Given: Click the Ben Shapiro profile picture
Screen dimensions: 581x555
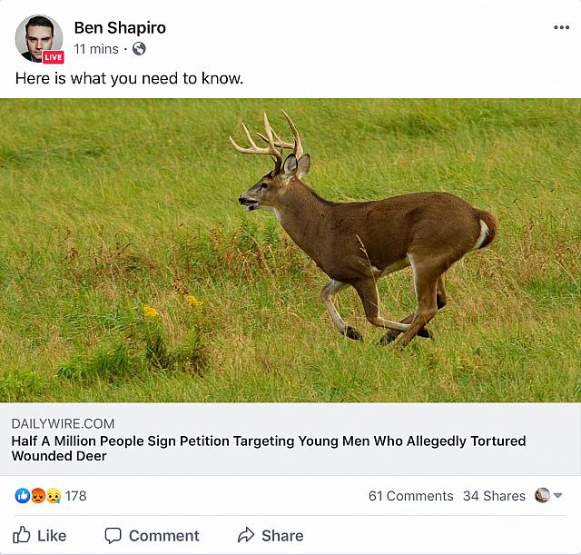Looking at the screenshot, I should tap(38, 38).
